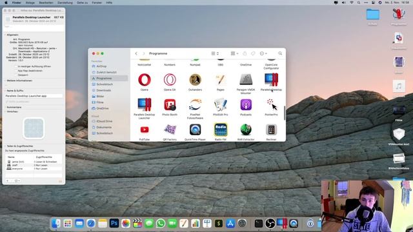The height and width of the screenshot is (232, 413).
Task: Toggle the 'Gesperrt' checkbox
Action: (16, 75)
